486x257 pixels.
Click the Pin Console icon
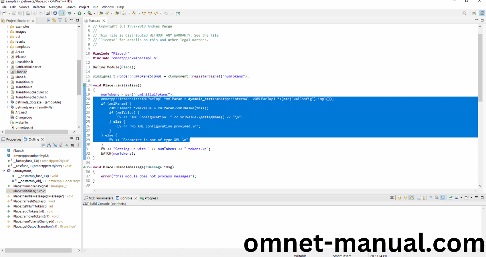450,198
